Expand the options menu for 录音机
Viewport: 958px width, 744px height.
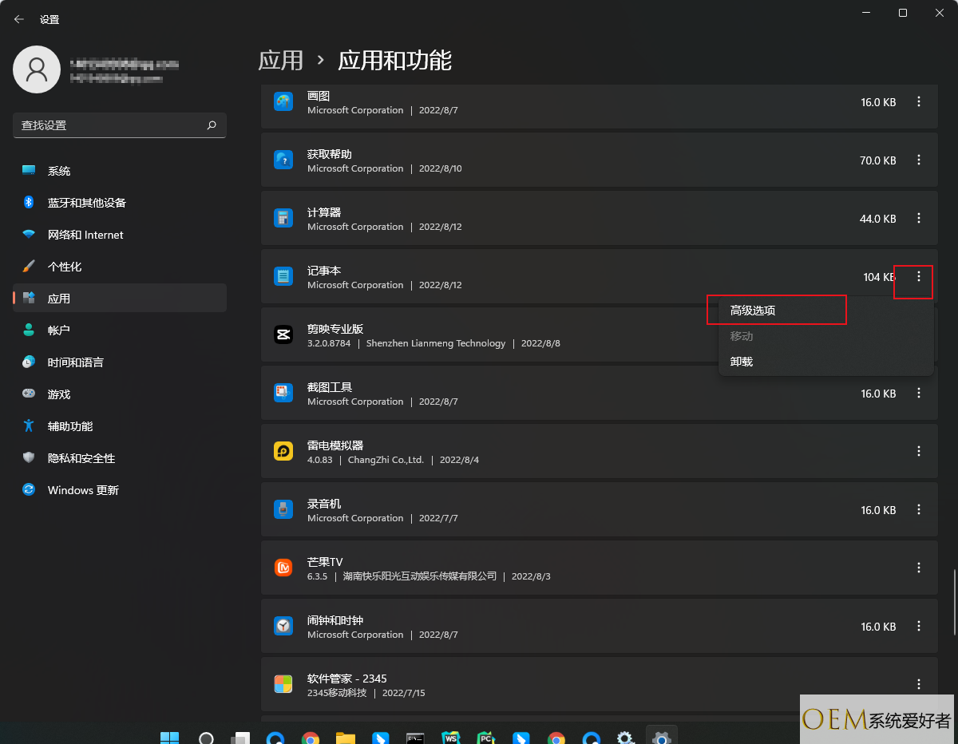[x=919, y=509]
